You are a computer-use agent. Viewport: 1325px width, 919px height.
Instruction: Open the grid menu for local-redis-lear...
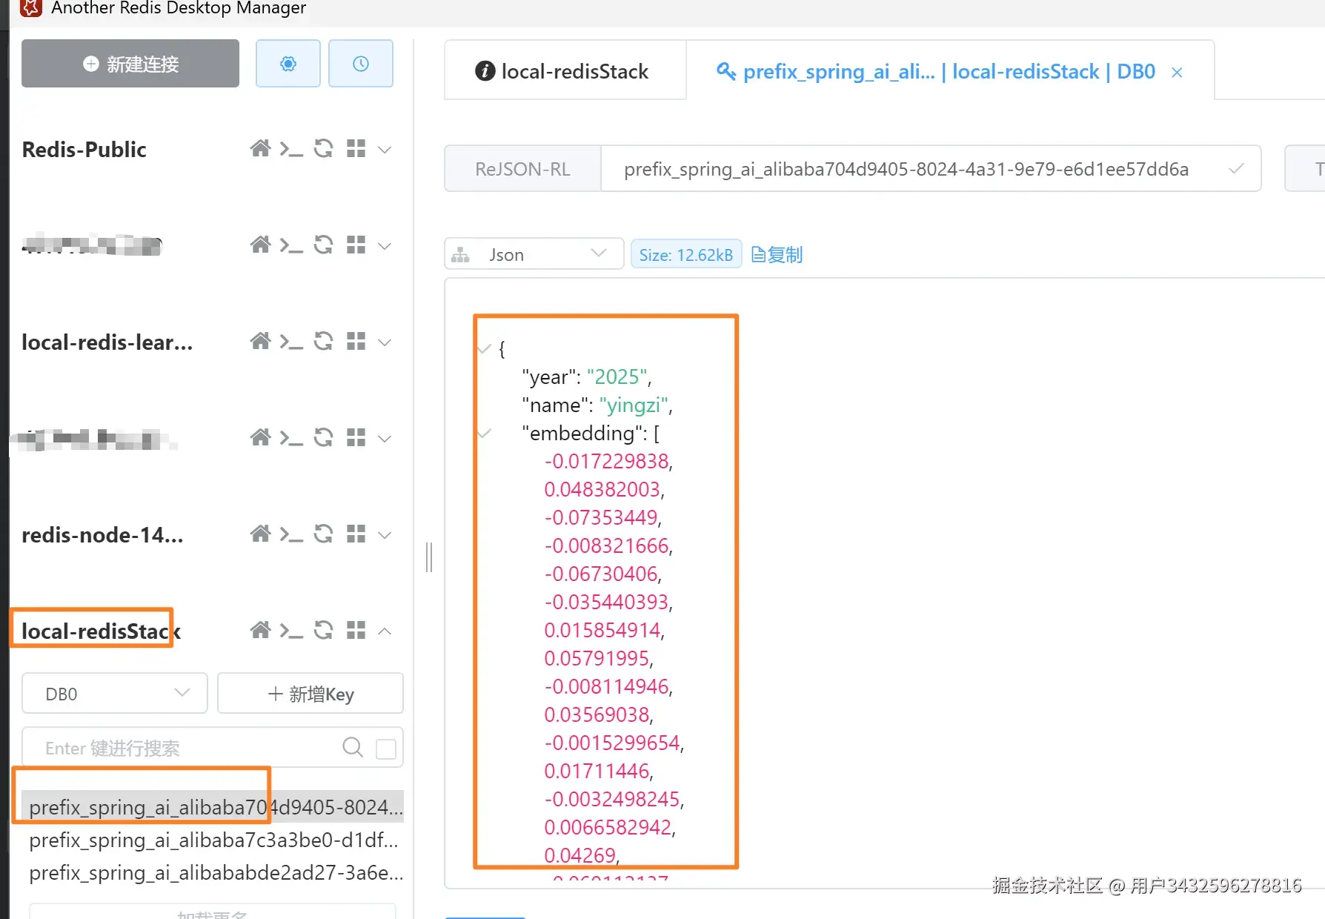tap(356, 342)
